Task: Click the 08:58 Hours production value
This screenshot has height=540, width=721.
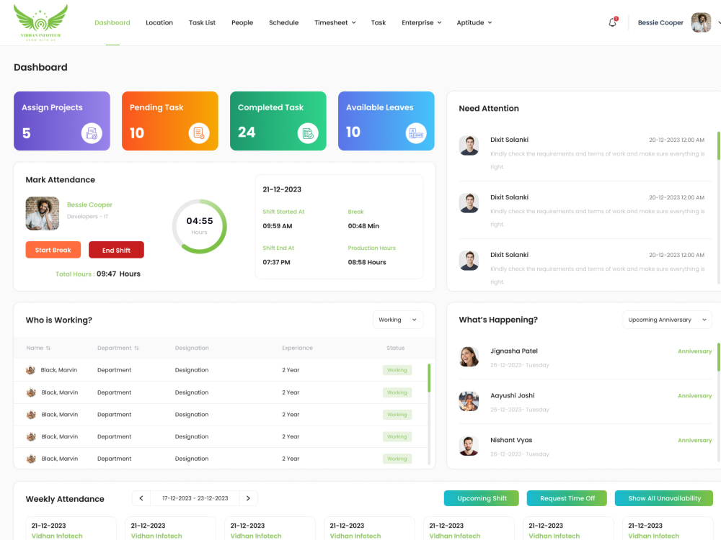Action: (x=367, y=262)
